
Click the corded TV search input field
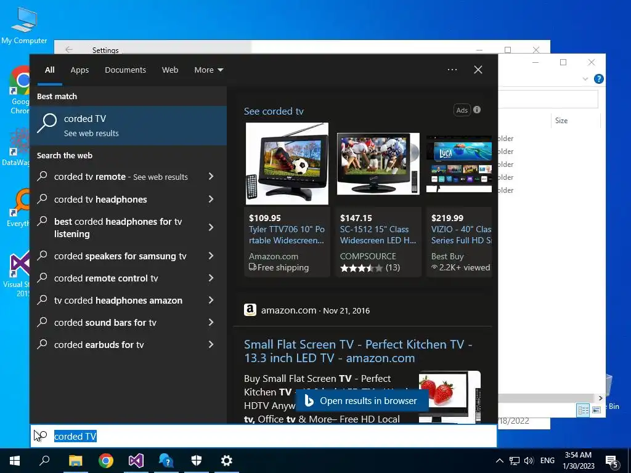264,436
